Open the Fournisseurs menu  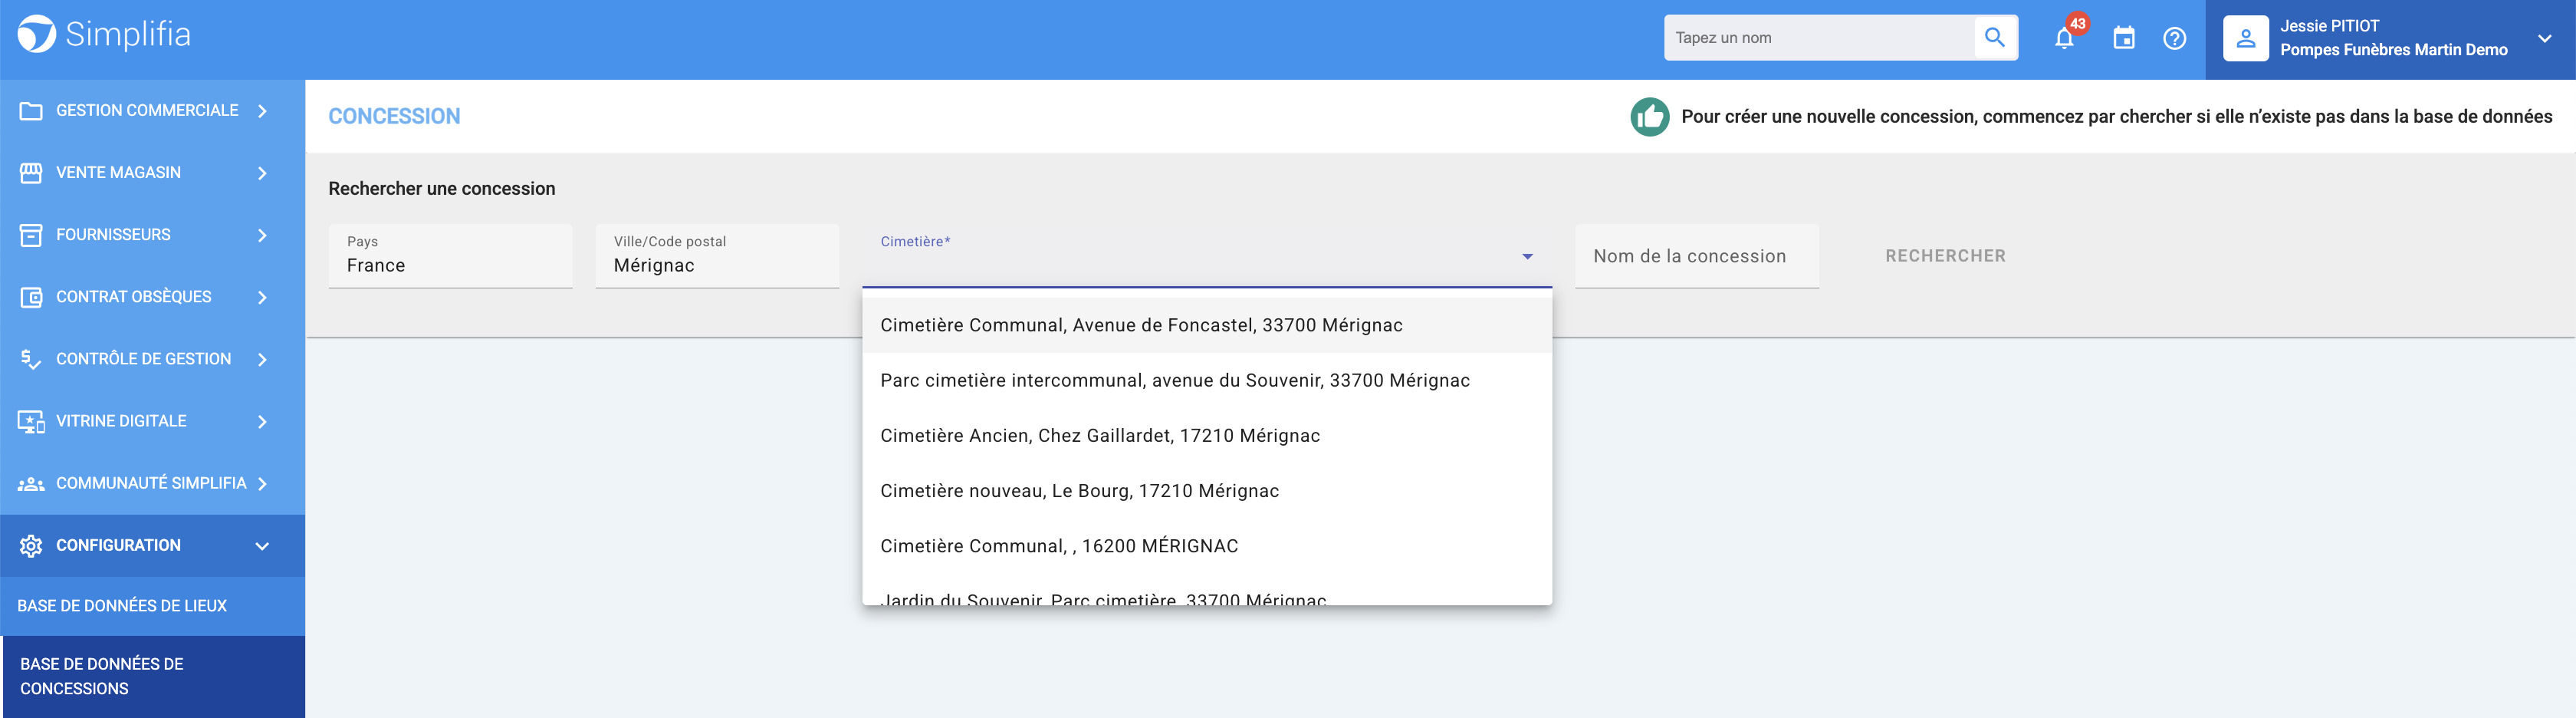coord(152,235)
